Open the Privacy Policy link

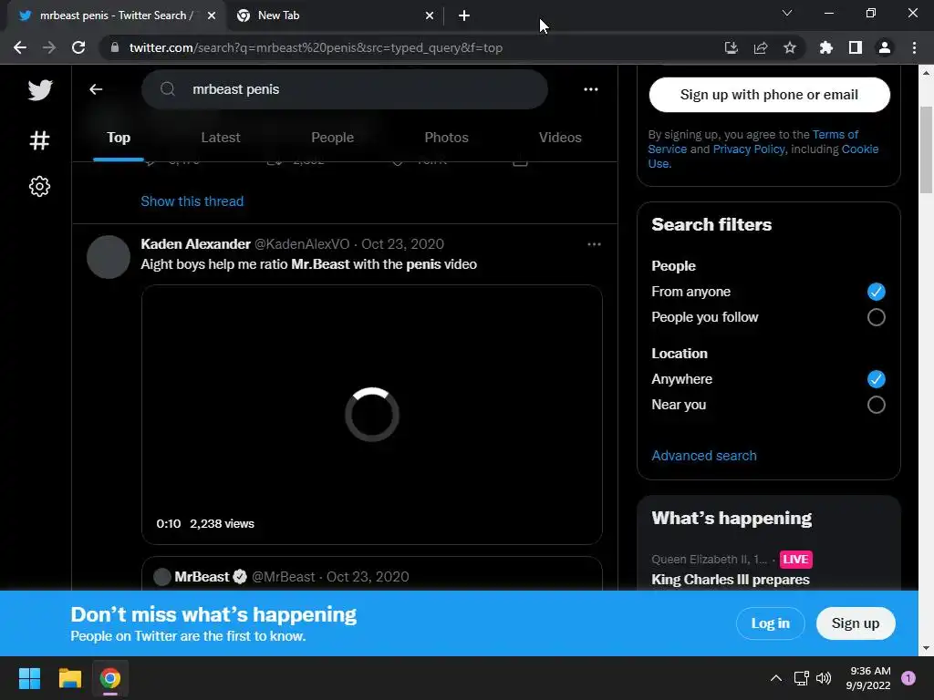coord(749,149)
